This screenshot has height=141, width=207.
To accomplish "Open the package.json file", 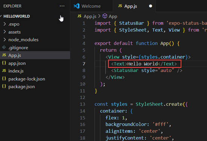I will pos(22,87).
